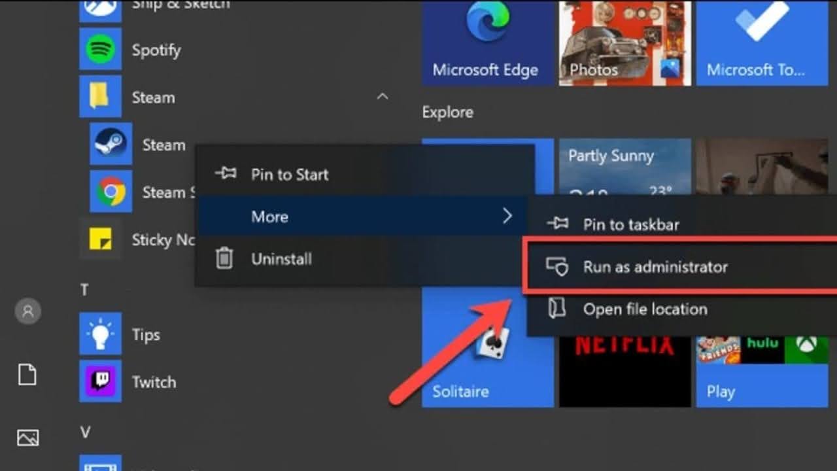Click the yellow Steam folder icon

click(100, 97)
